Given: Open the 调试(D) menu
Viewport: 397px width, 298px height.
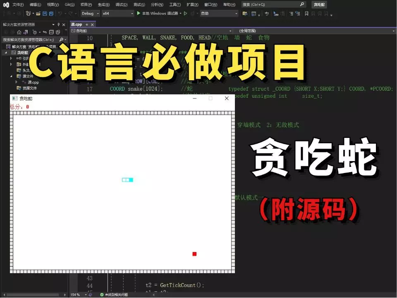Looking at the screenshot, I should tap(122, 5).
